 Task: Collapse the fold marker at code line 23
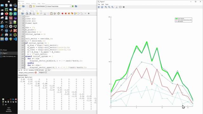[x=25, y=65]
